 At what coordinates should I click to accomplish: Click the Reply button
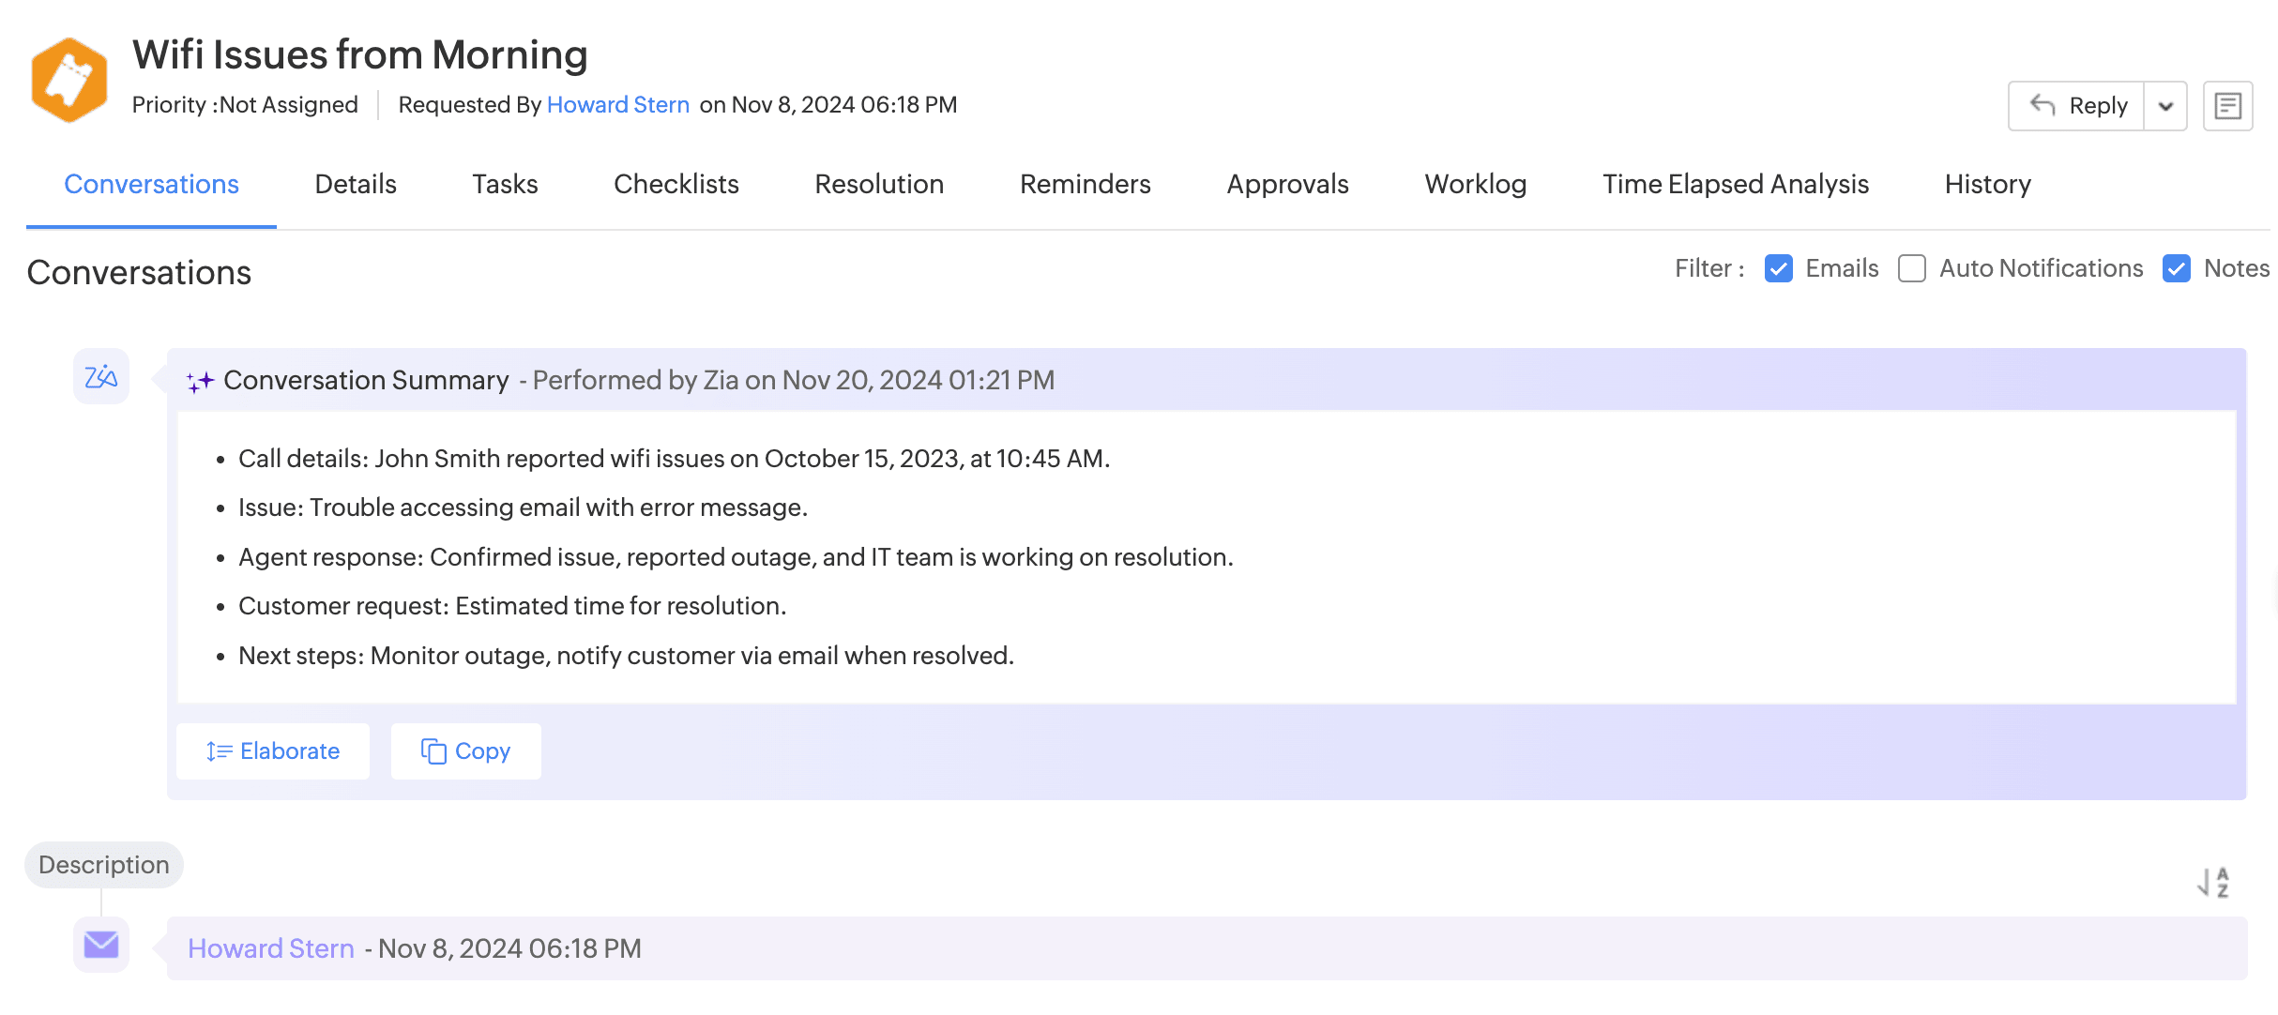[x=2077, y=106]
